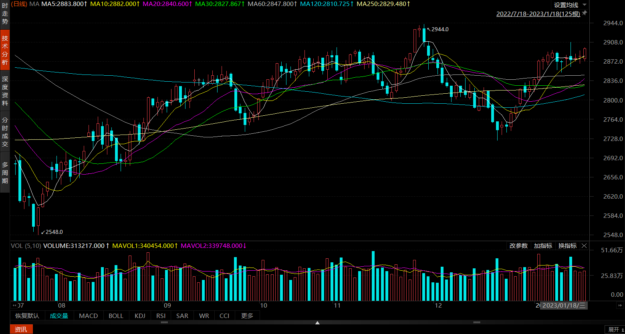Click the 2800.0 price axis label
Image resolution: width=625 pixels, height=334 pixels.
tap(613, 100)
